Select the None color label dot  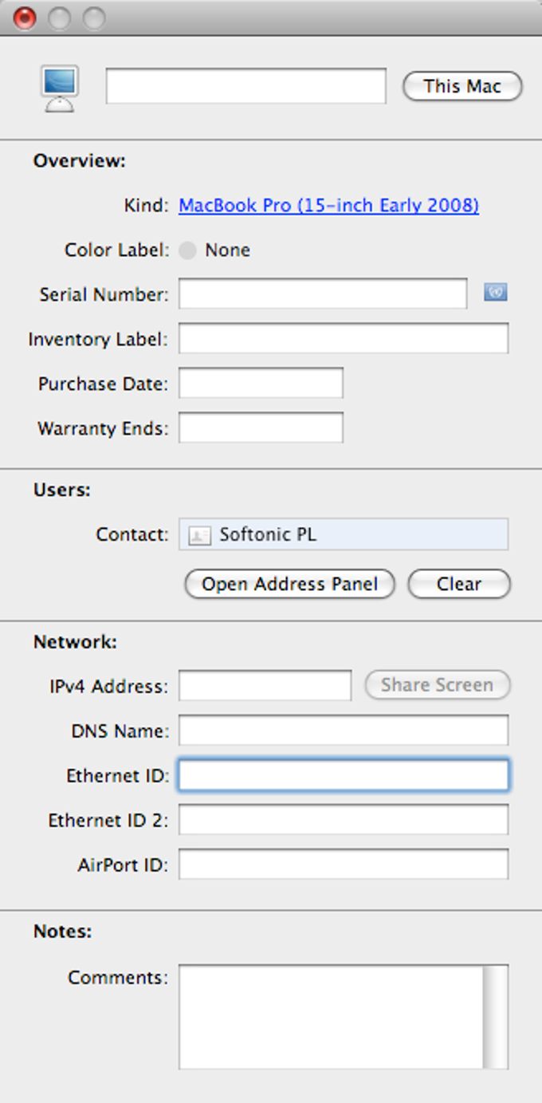point(187,250)
